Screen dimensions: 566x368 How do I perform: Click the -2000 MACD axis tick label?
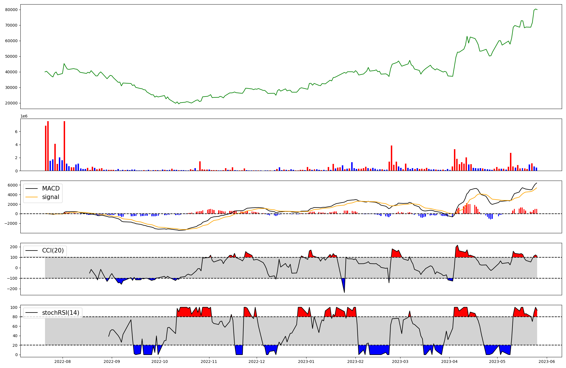[x=12, y=223]
